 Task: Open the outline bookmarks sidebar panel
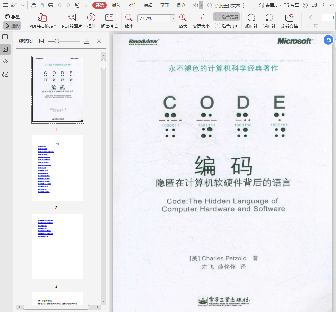(x=5, y=37)
